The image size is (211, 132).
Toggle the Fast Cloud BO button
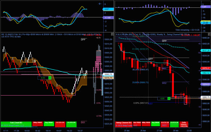pos(16,124)
